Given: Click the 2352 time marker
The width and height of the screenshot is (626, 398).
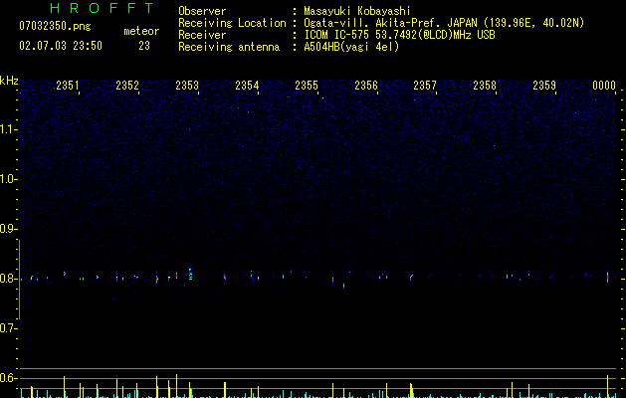Looking at the screenshot, I should 127,86.
